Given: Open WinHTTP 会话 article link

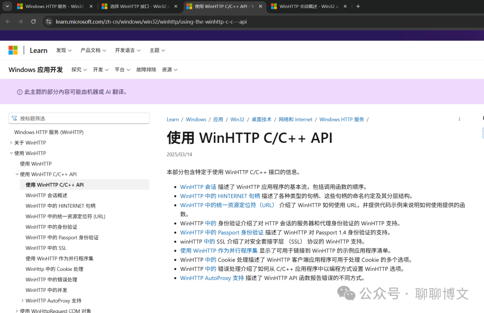Looking at the screenshot, I should click(198, 187).
